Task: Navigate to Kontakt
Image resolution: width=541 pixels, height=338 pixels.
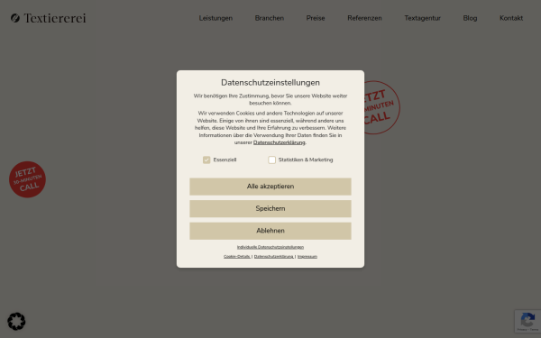Action: 511,18
